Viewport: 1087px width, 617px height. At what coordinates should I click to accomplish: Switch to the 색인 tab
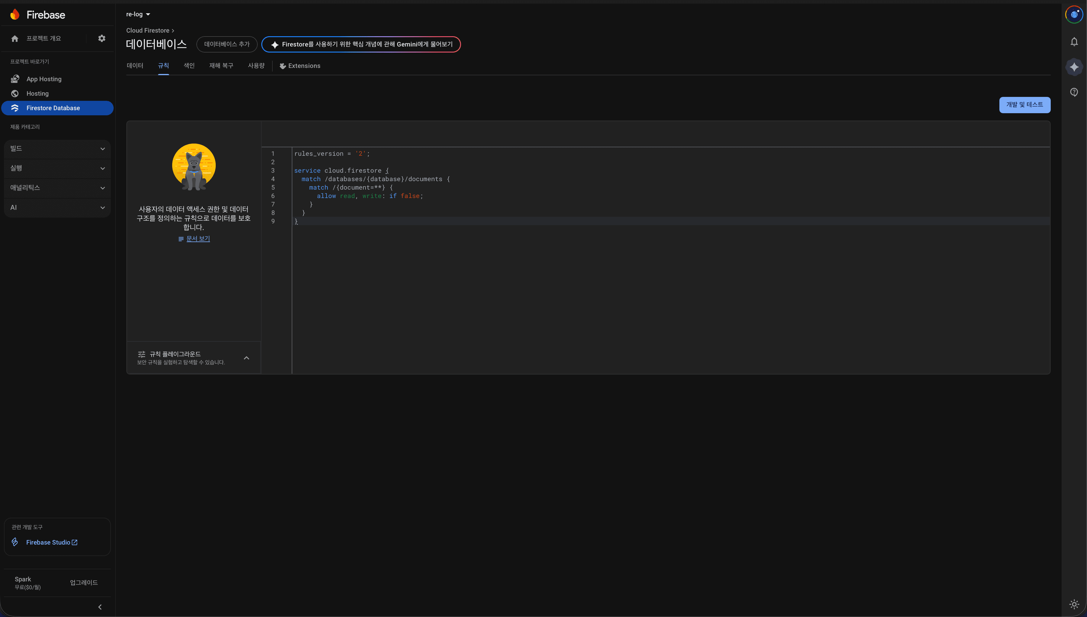coord(189,66)
